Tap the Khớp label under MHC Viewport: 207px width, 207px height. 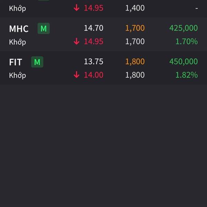tap(18, 42)
